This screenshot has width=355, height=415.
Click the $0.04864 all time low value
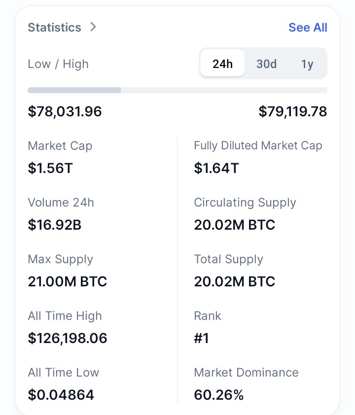point(61,395)
